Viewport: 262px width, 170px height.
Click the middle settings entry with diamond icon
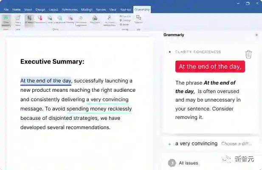coord(125,20)
